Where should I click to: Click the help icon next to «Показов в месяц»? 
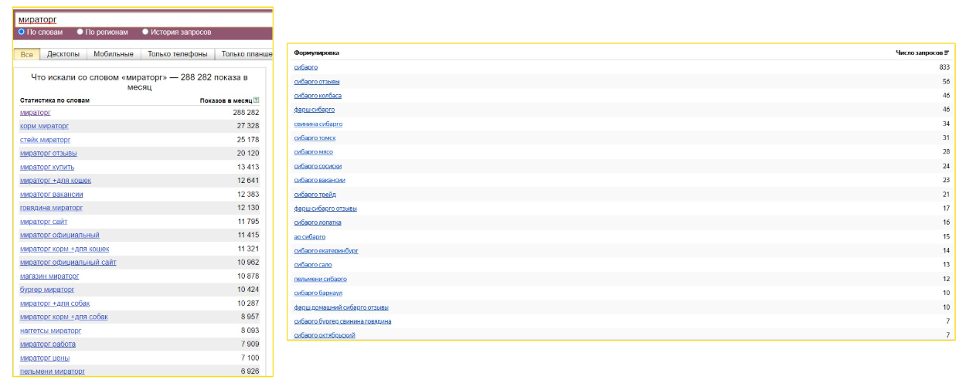[x=257, y=100]
